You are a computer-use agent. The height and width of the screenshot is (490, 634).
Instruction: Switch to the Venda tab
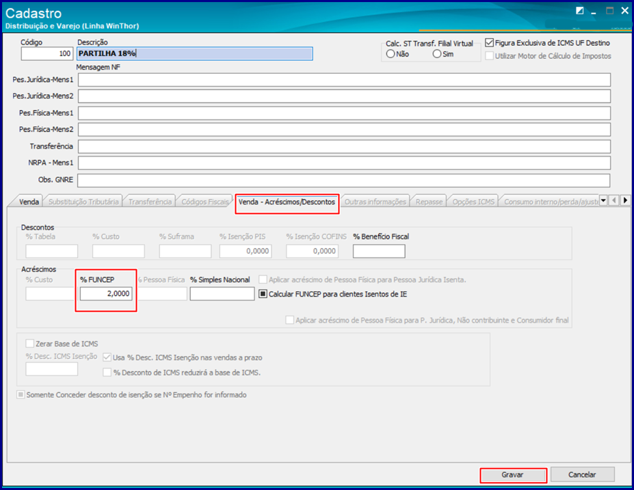(29, 202)
